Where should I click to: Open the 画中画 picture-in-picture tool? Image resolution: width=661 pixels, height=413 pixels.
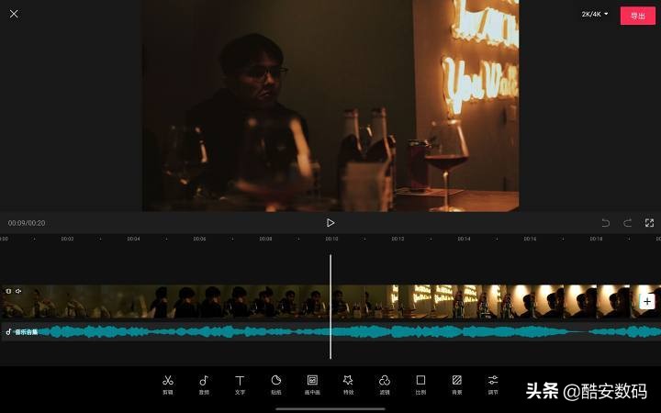tap(312, 383)
